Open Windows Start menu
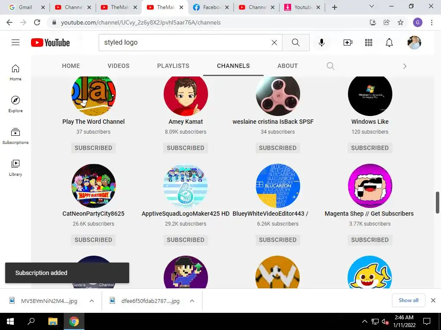This screenshot has width=441, height=330. pos(10,321)
